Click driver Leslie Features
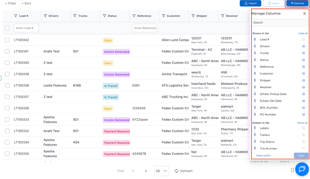Image resolution: width=310 pixels, height=179 pixels. coord(55,85)
